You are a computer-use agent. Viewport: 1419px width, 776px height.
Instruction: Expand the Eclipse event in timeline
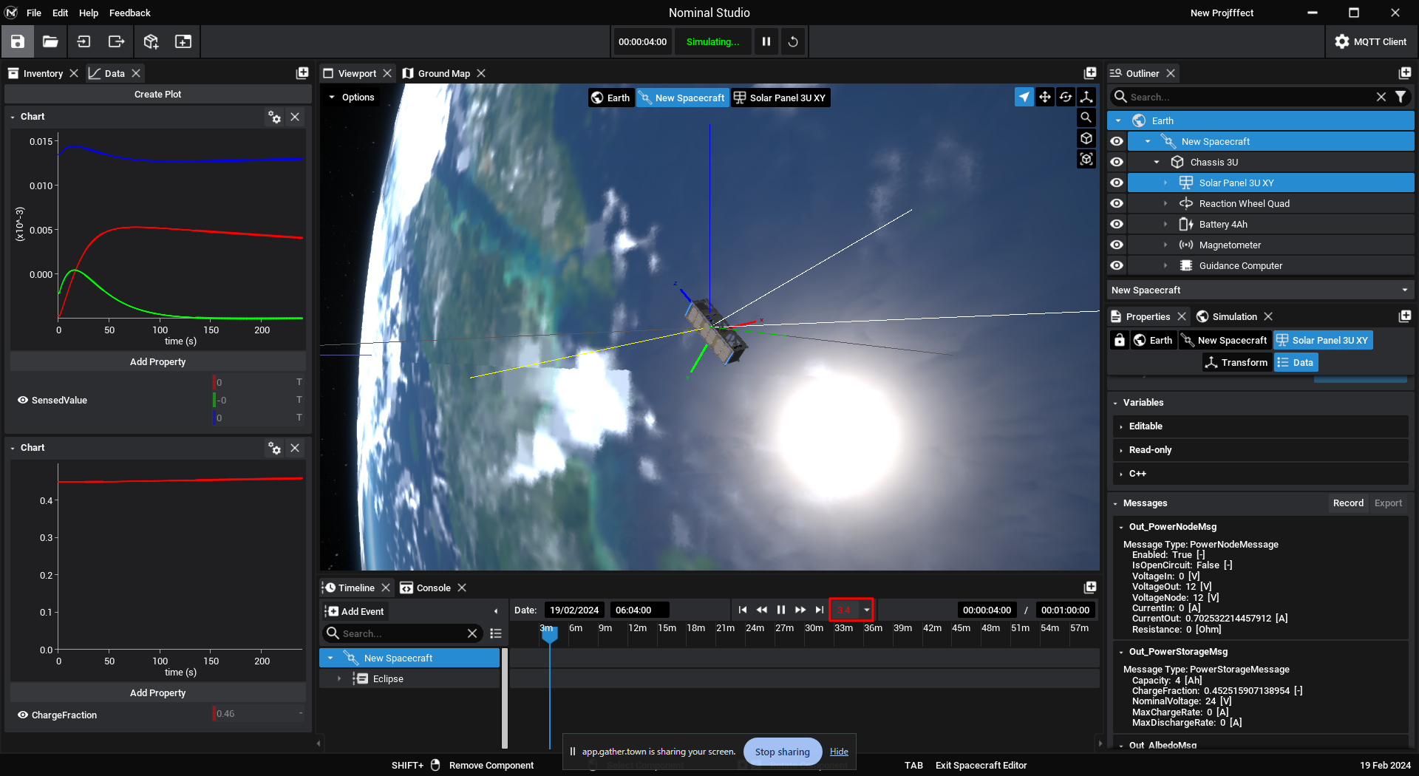click(339, 678)
